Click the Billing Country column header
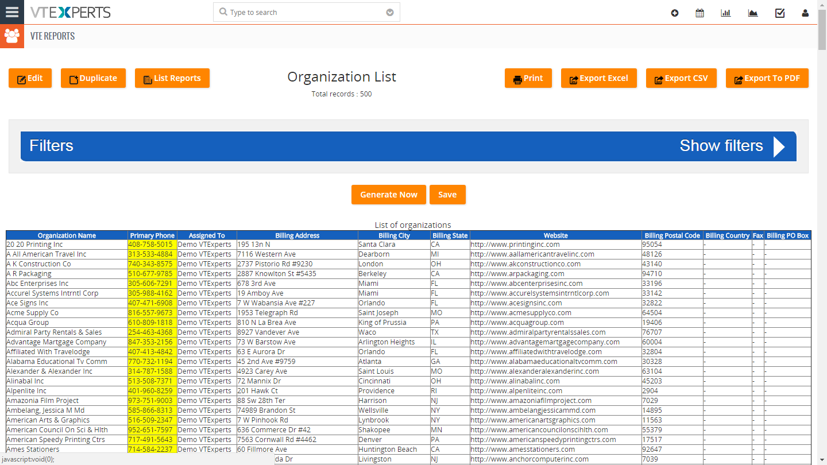 tap(728, 235)
